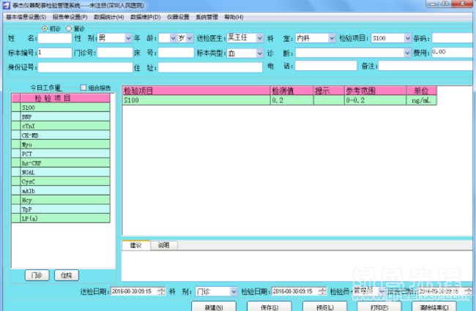476x311 pixels.
Task: Select the 初诊 radio button
Action: tap(45, 29)
